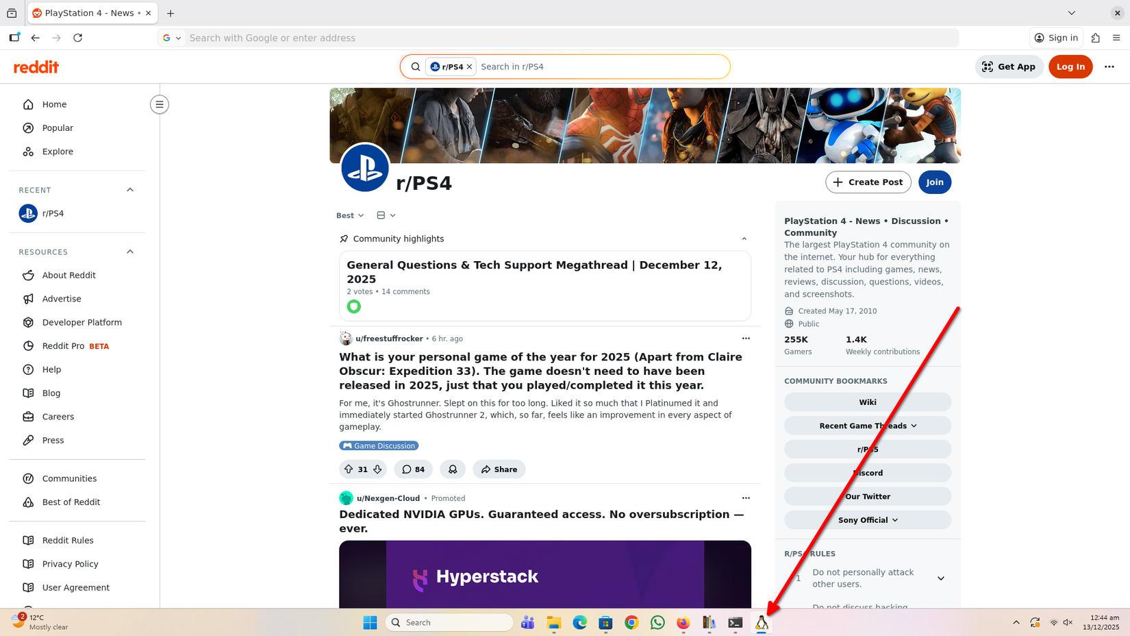Give an award on the game discussion post

point(453,469)
